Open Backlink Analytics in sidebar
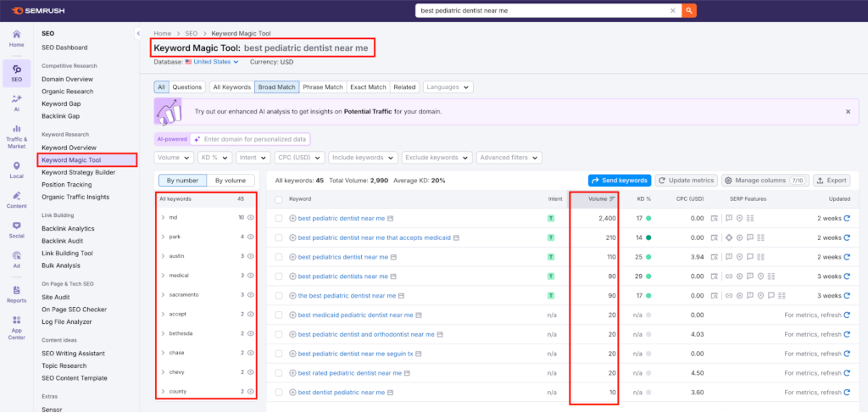Viewport: 868px width, 413px height. pyautogui.click(x=68, y=228)
